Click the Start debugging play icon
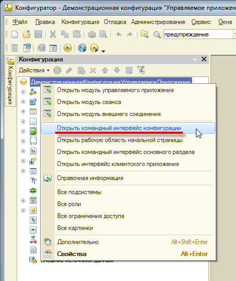236x281 pixels. [x=68, y=48]
